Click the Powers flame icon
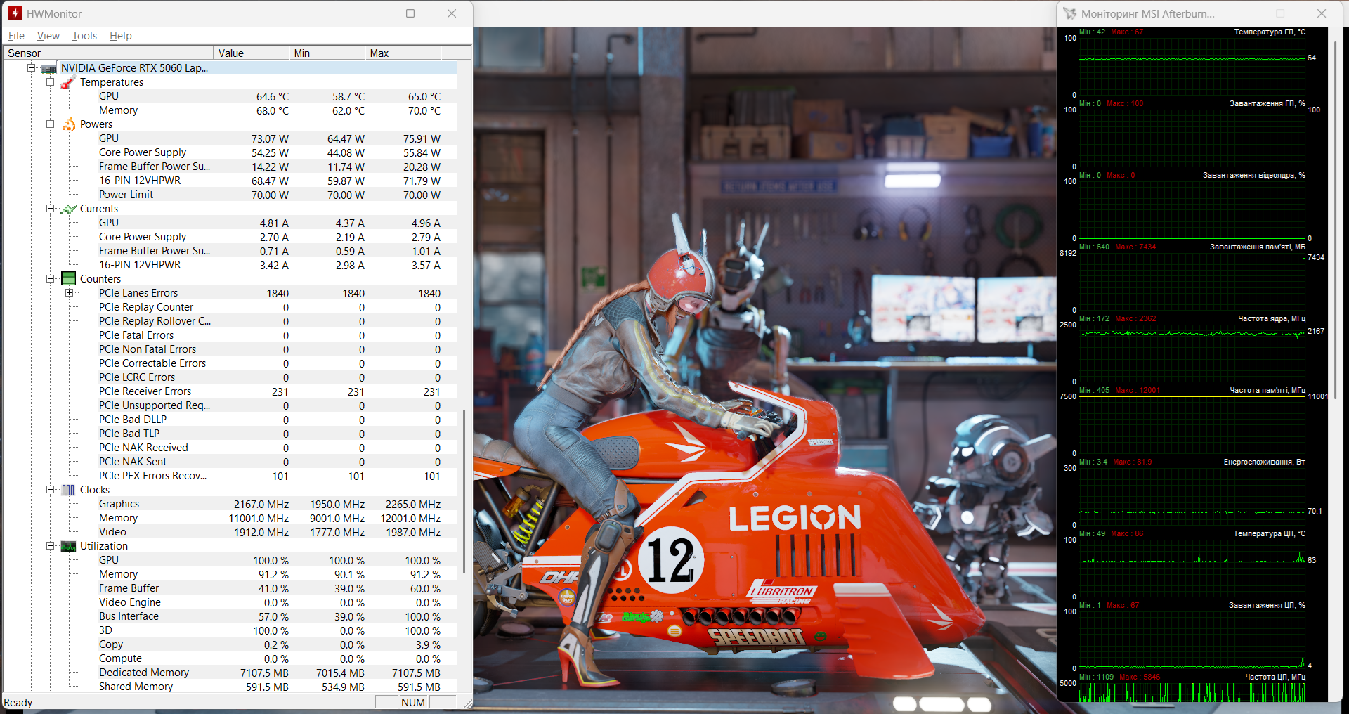Screen dimensions: 1349x714 coord(68,124)
